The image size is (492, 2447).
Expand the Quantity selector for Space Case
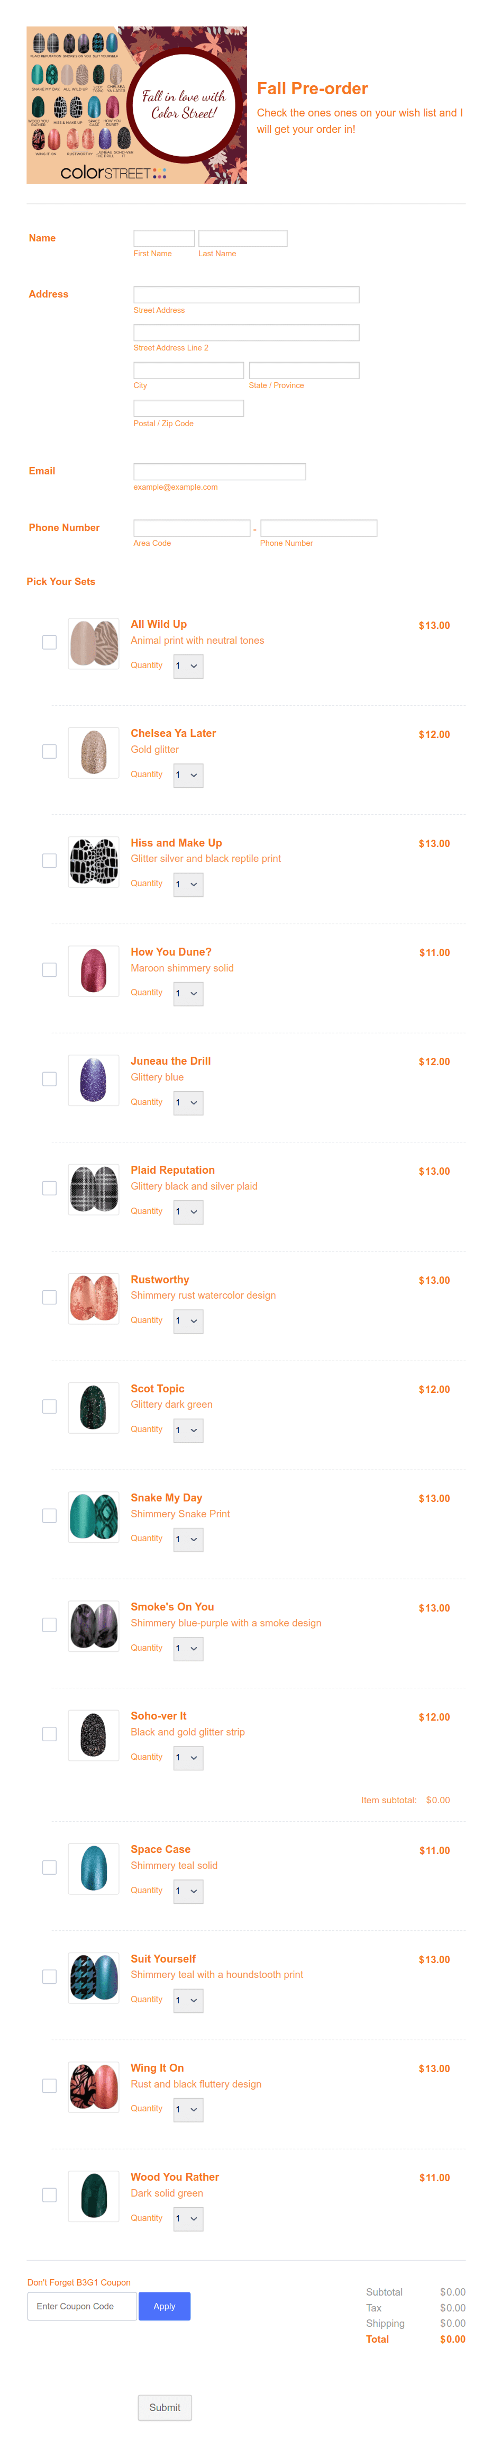(187, 1891)
